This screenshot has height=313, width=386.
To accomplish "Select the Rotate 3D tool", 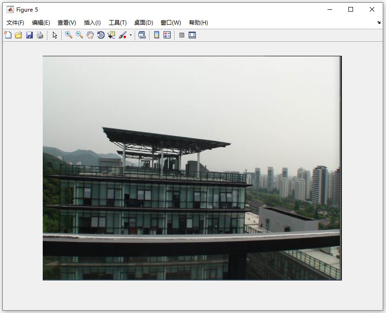I will [x=101, y=35].
